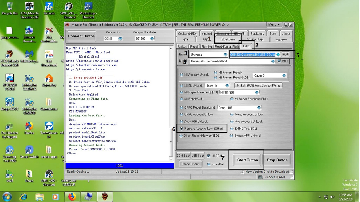Launch Kingo ROOT desktop icon
The height and width of the screenshot is (202, 360).
(10, 104)
